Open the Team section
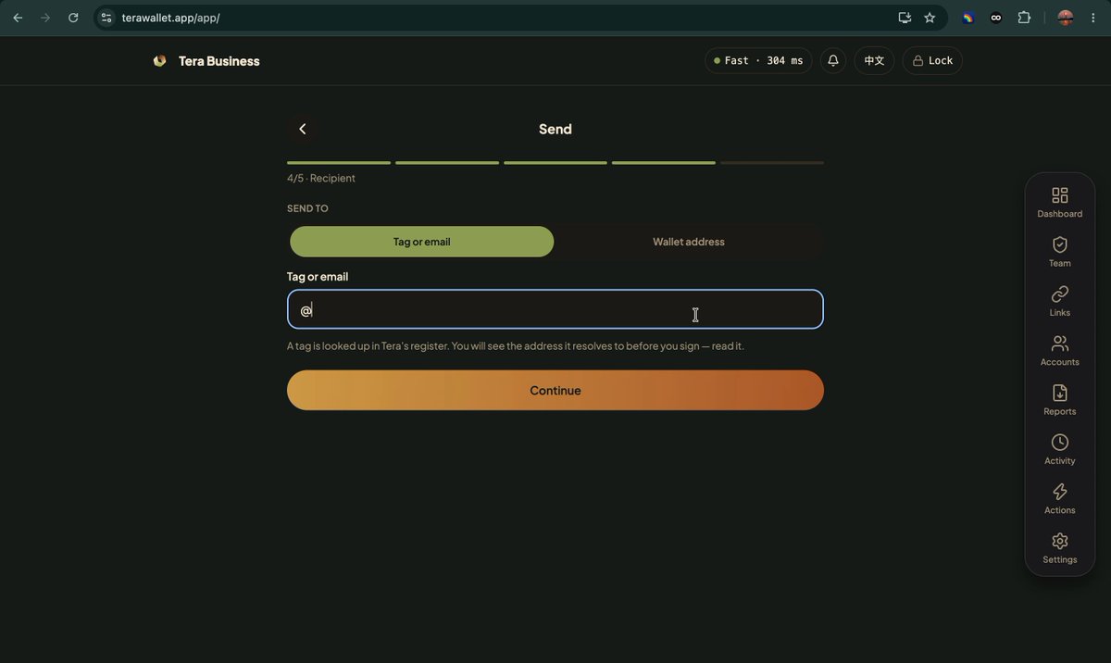 [x=1059, y=252]
